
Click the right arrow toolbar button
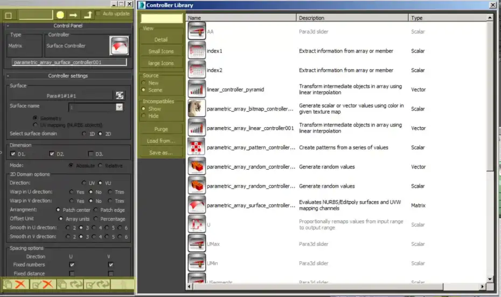(73, 15)
